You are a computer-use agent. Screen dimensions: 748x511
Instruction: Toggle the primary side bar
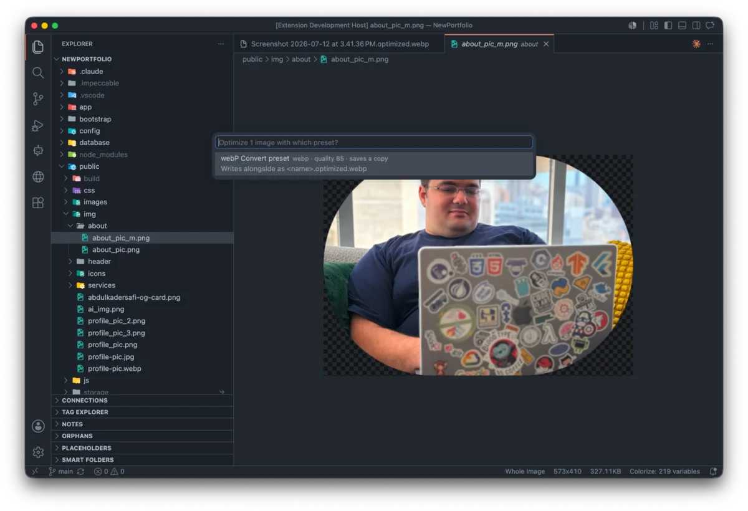(x=668, y=26)
